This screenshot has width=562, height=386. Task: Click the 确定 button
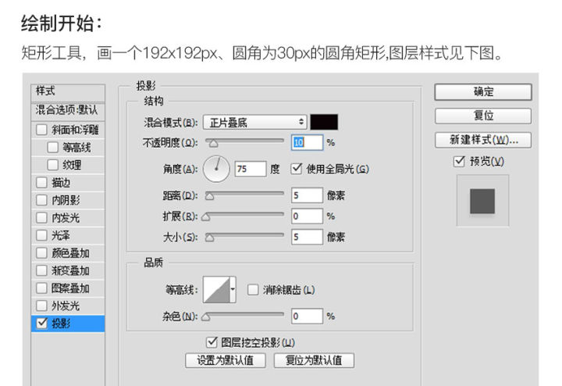click(x=483, y=92)
